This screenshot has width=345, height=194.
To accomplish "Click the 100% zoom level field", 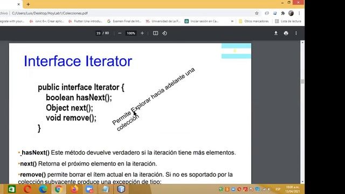I will pyautogui.click(x=131, y=33).
